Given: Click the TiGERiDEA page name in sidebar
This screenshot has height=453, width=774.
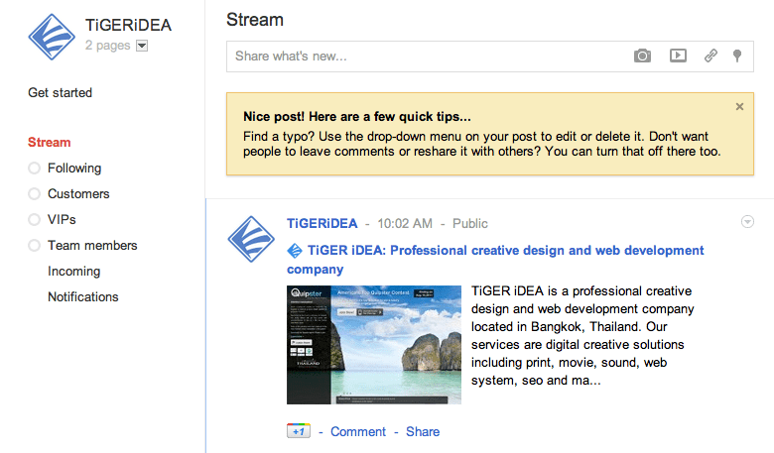Looking at the screenshot, I should click(128, 25).
